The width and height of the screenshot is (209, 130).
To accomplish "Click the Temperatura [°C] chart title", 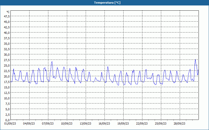I will [x=107, y=3].
